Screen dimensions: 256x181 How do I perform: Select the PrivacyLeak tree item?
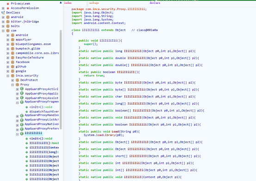20,3
